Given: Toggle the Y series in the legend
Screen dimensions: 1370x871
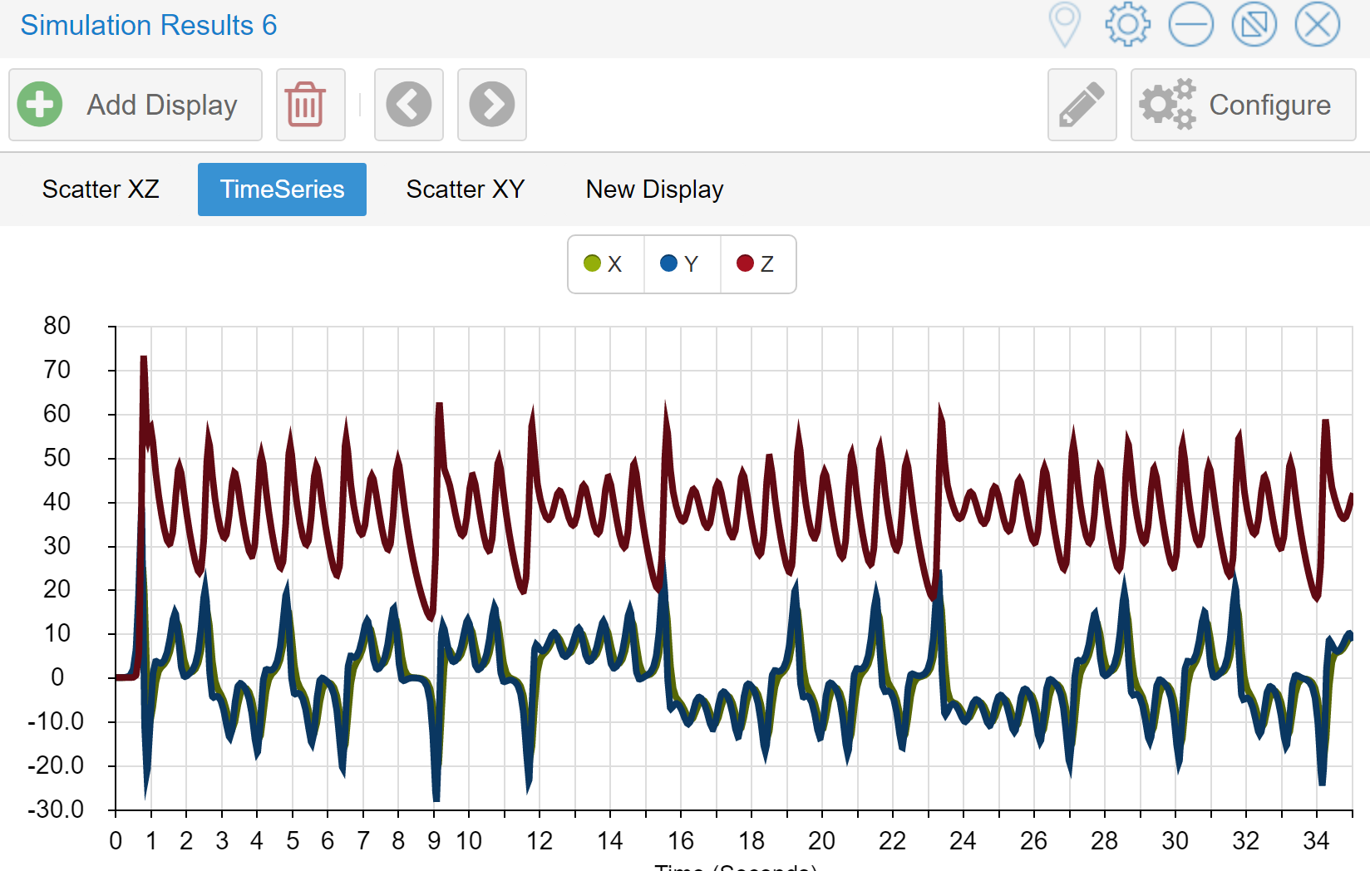Looking at the screenshot, I should 682,264.
